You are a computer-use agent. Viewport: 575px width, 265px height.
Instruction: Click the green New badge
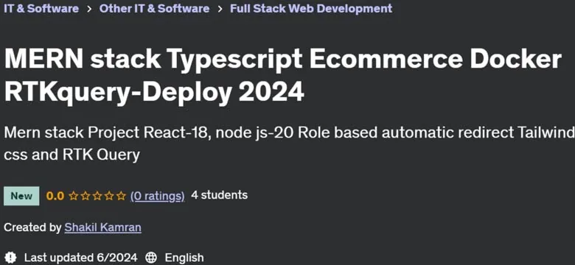click(21, 196)
